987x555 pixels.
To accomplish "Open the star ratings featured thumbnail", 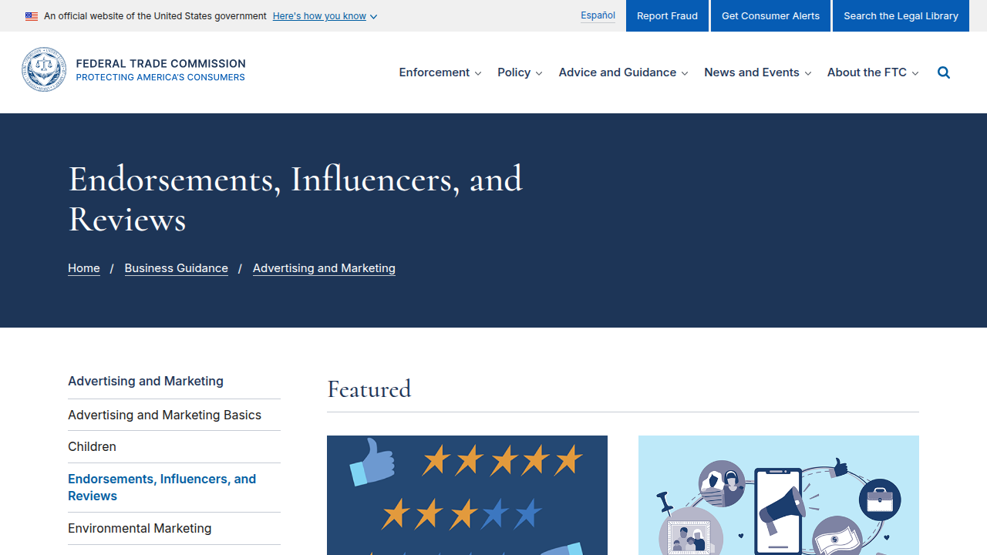I will coord(467,495).
